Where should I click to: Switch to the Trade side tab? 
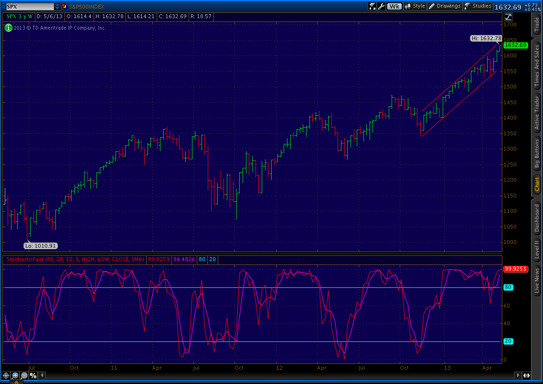(x=537, y=24)
